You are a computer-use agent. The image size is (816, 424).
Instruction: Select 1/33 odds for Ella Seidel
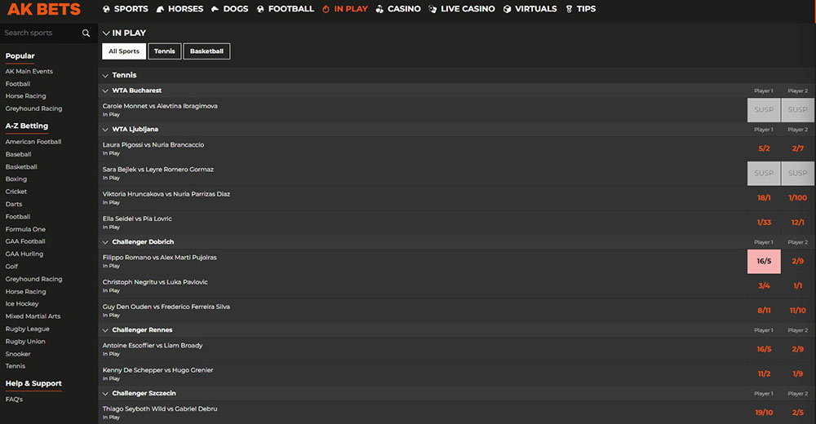click(764, 222)
